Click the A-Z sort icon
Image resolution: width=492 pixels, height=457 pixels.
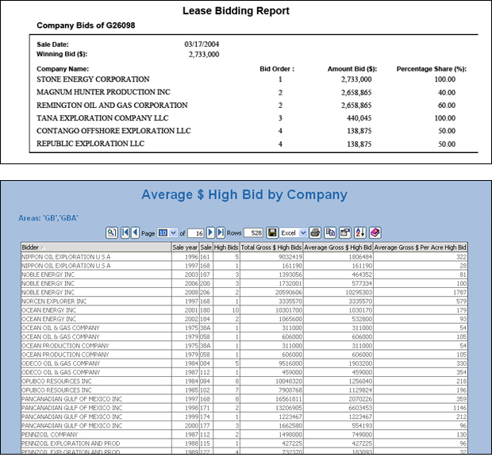click(x=360, y=232)
